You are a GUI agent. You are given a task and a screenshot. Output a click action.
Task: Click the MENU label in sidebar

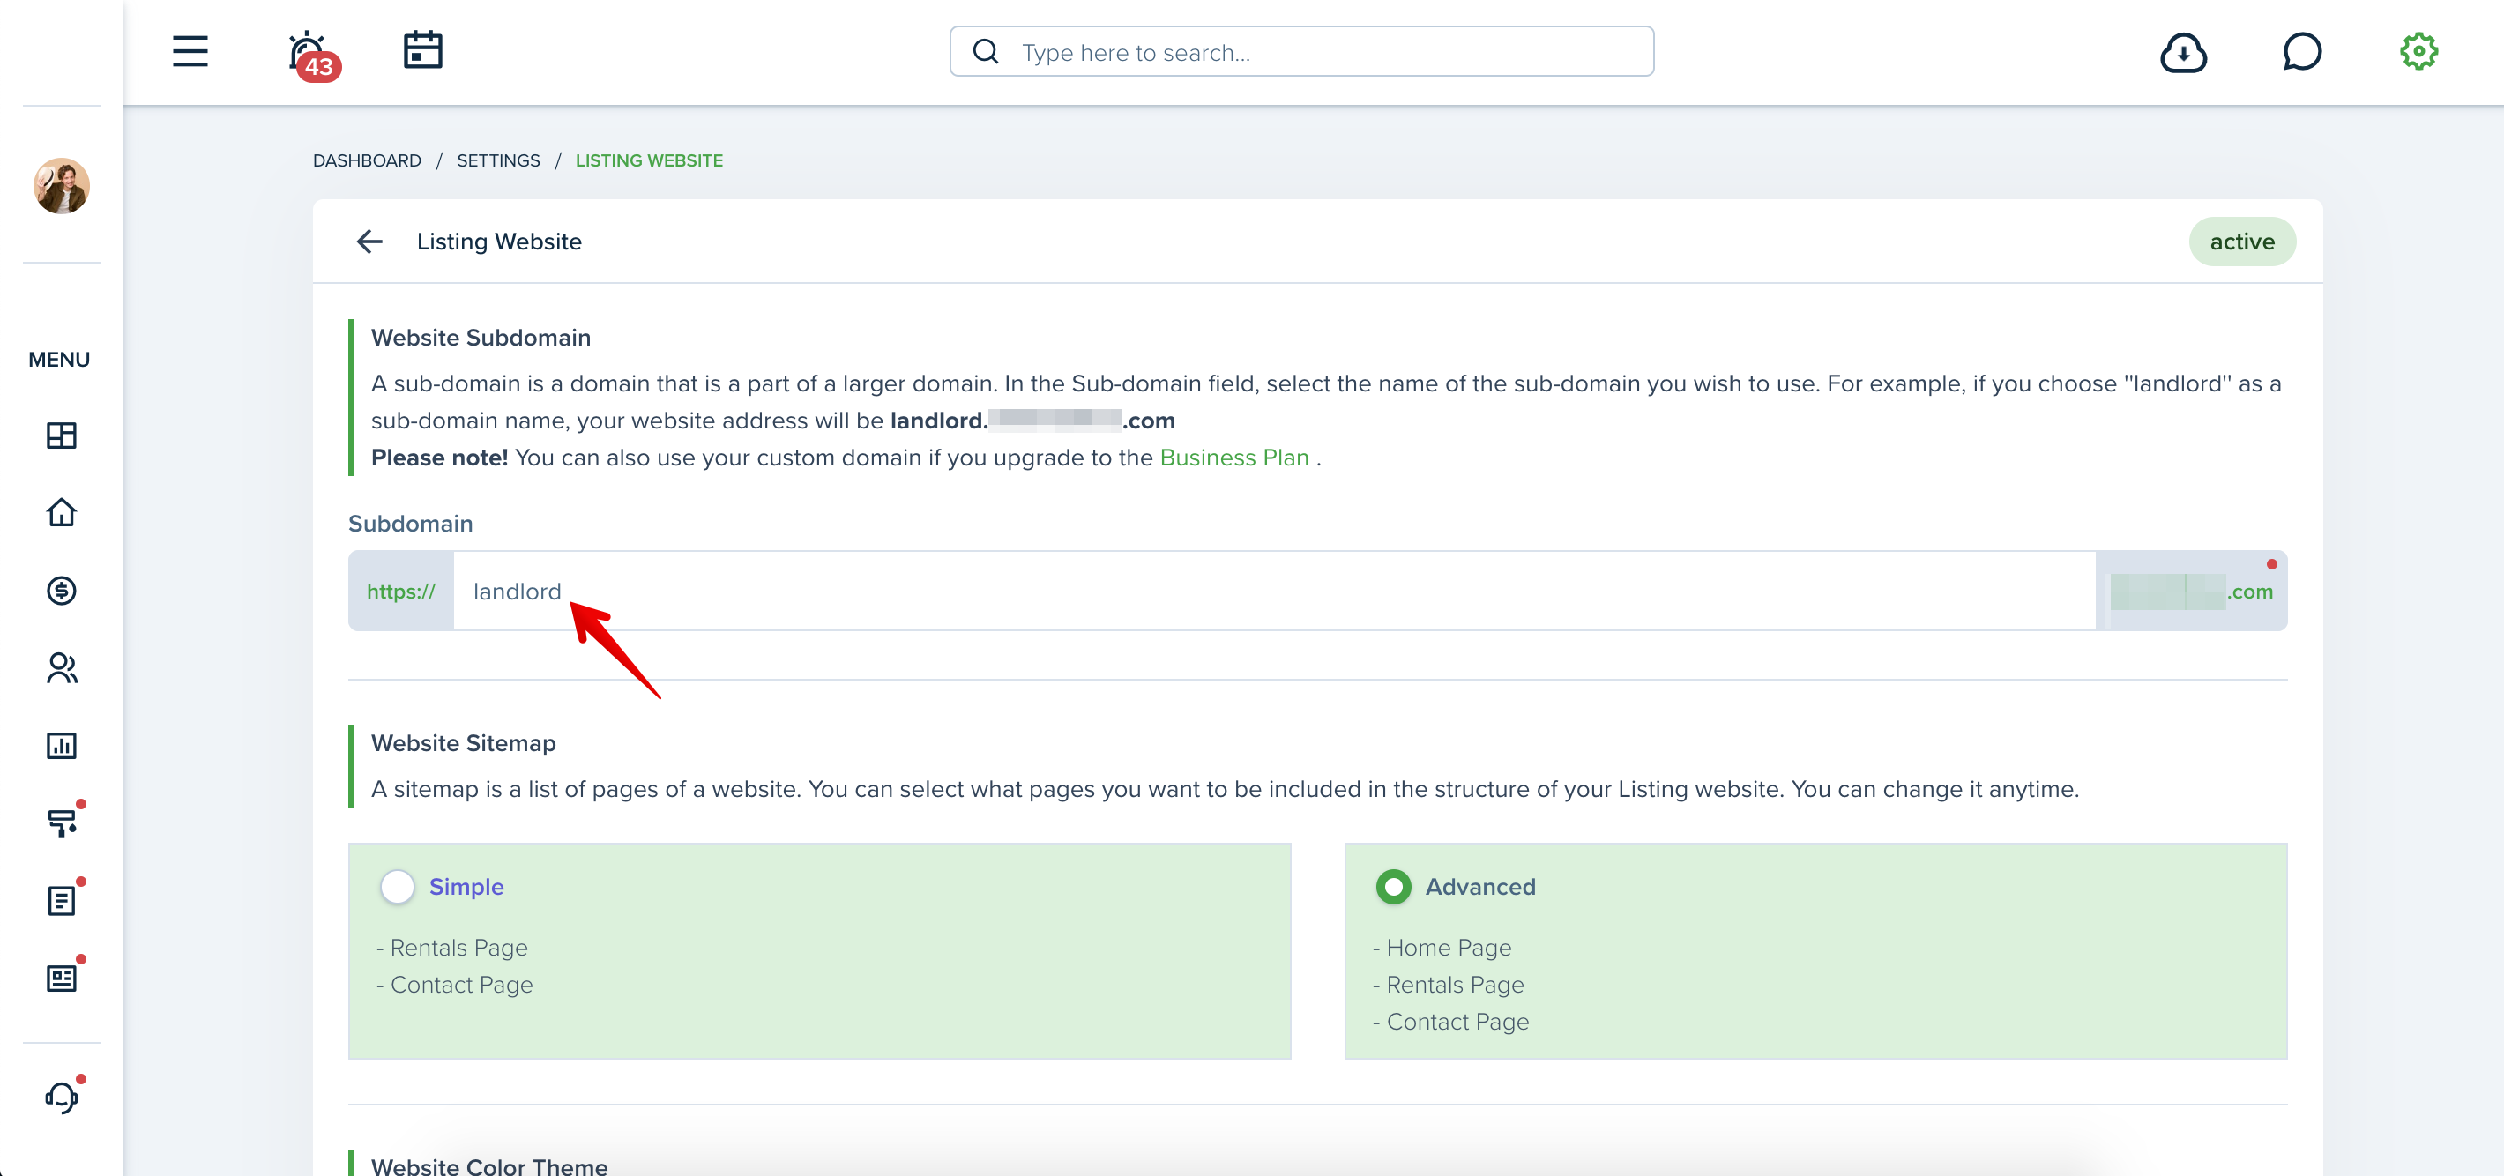(x=59, y=360)
